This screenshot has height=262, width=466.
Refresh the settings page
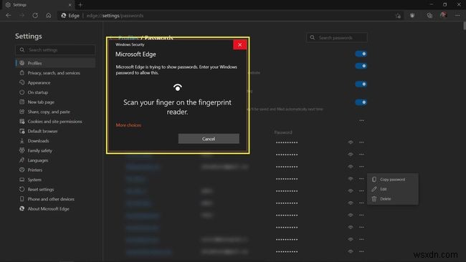click(35, 16)
